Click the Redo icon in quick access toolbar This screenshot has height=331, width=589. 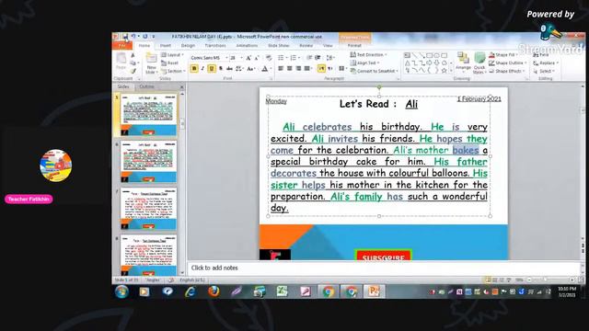coord(145,37)
